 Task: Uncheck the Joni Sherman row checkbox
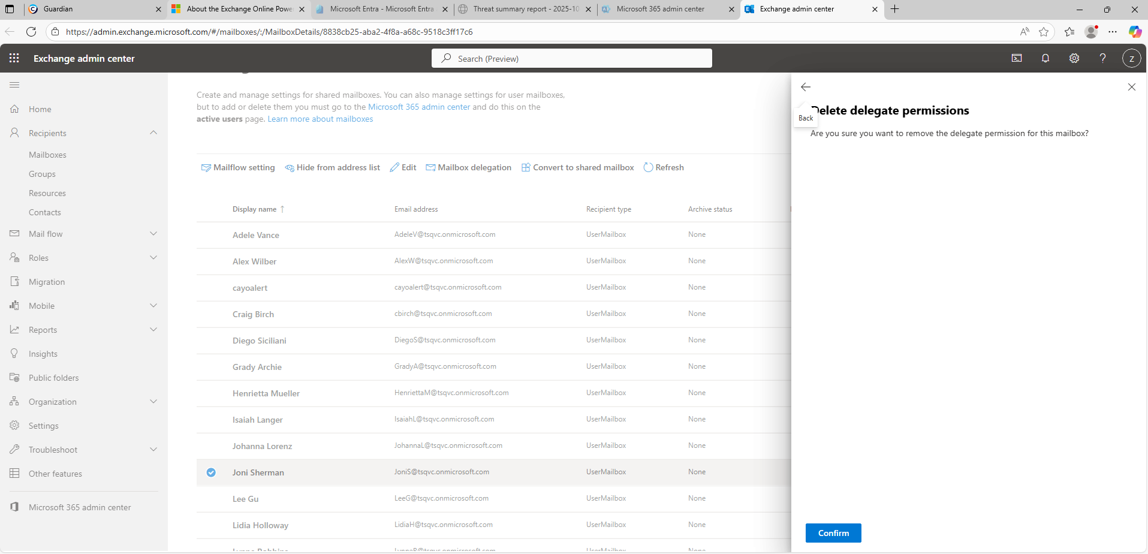[211, 472]
